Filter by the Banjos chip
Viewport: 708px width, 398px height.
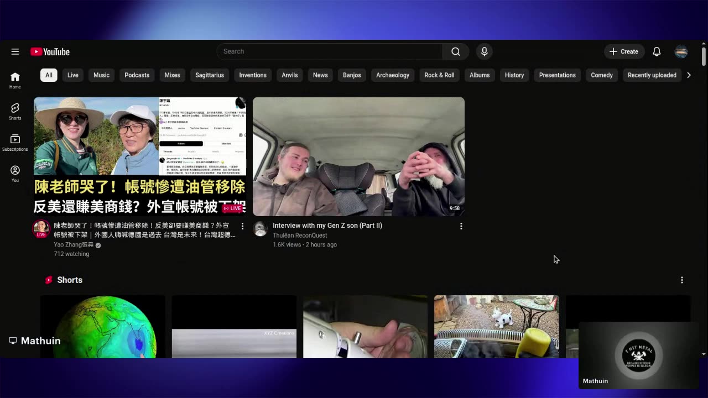[x=352, y=75]
